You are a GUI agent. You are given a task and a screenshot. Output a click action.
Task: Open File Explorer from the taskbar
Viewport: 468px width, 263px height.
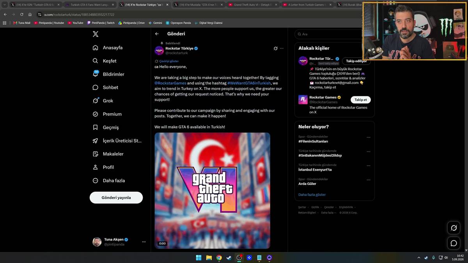coord(209,258)
